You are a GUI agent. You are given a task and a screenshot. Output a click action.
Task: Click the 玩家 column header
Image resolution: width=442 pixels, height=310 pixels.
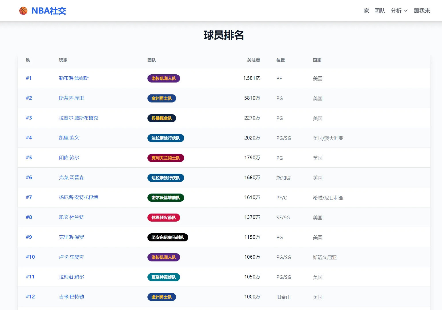[x=63, y=60]
